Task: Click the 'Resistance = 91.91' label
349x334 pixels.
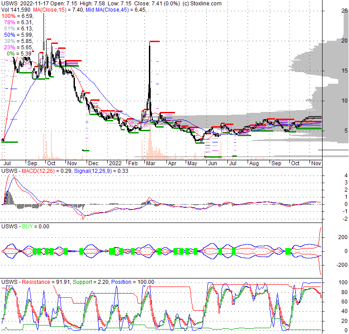Action: point(46,282)
